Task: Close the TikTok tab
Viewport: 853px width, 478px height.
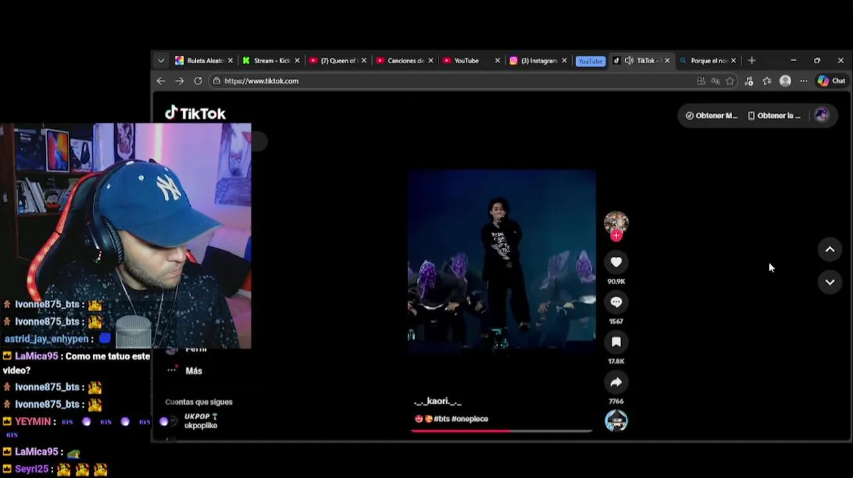Action: (x=667, y=60)
